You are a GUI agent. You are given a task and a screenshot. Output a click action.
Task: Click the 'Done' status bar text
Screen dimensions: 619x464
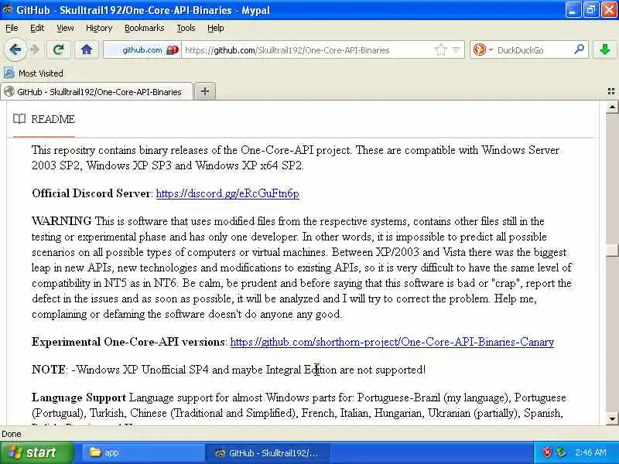pyautogui.click(x=12, y=434)
